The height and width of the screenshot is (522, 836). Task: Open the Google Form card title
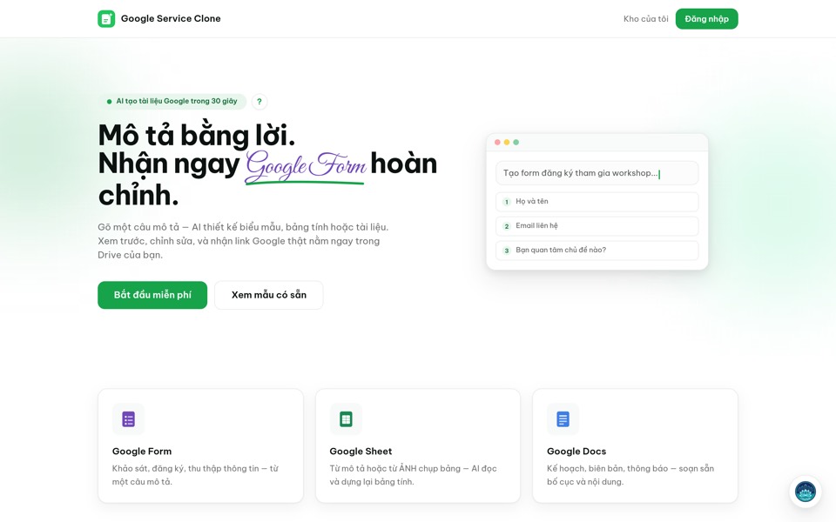(142, 452)
